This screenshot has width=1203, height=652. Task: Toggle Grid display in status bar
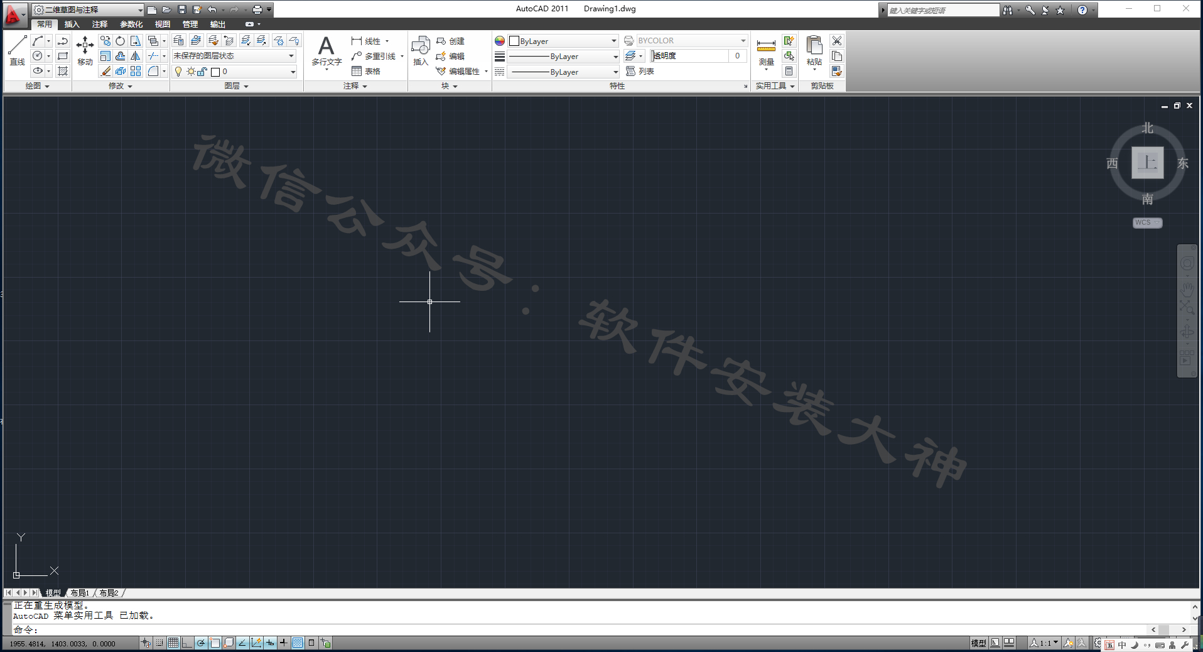pyautogui.click(x=173, y=643)
